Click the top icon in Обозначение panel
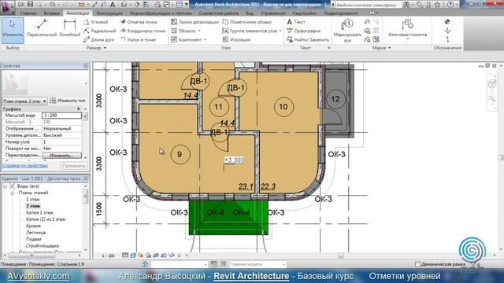 tap(447, 22)
